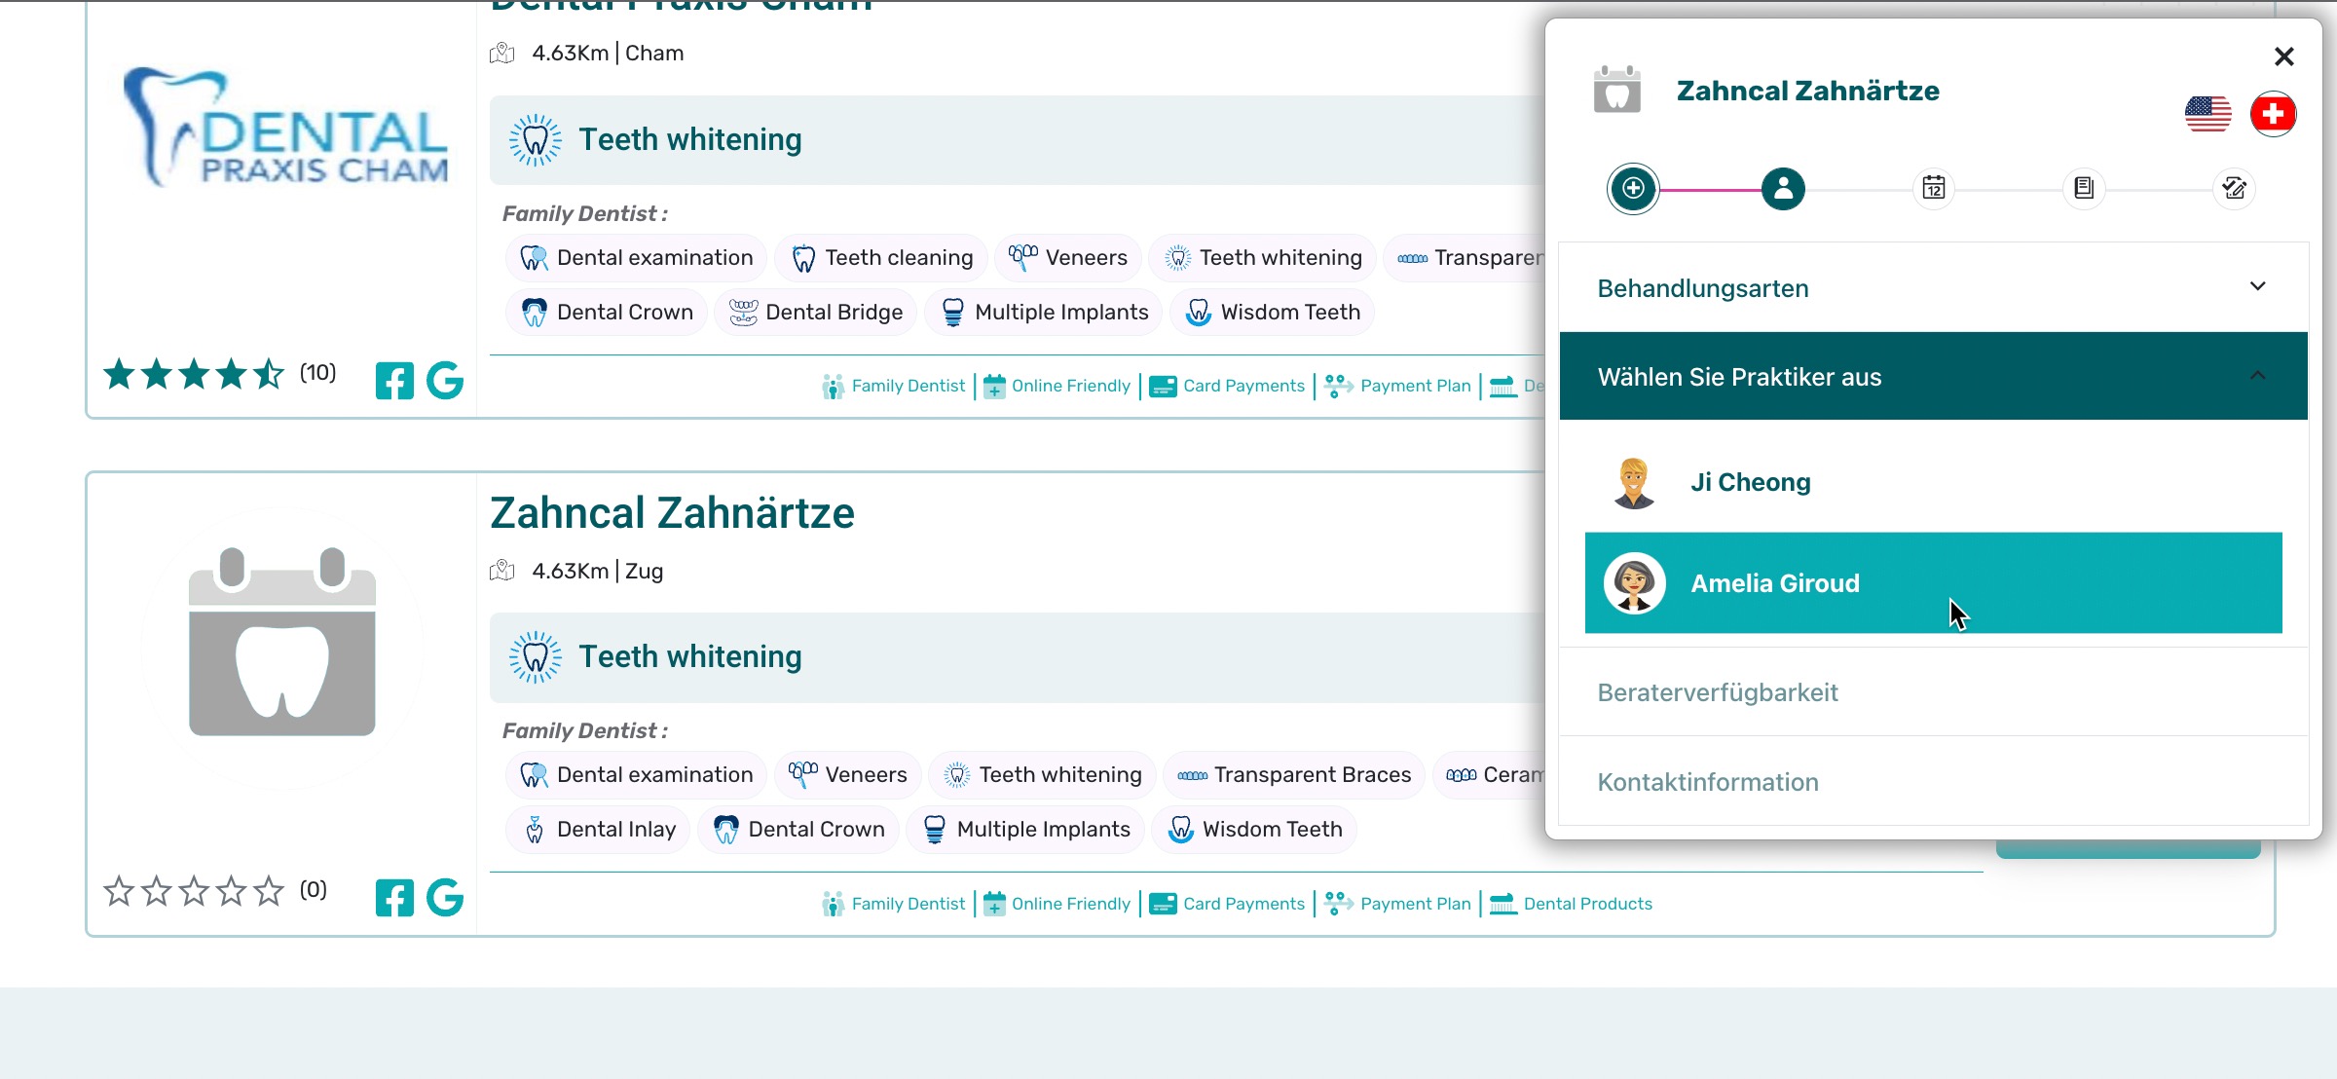Image resolution: width=2337 pixels, height=1079 pixels.
Task: Open the Beraterverfügbarkeit section
Action: click(x=1933, y=692)
